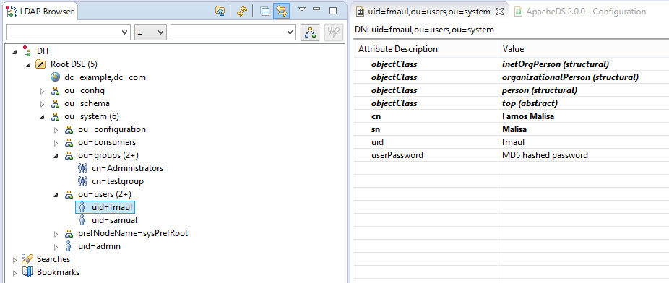Click the Bookmarks book icon
The height and width of the screenshot is (283, 669).
27,272
